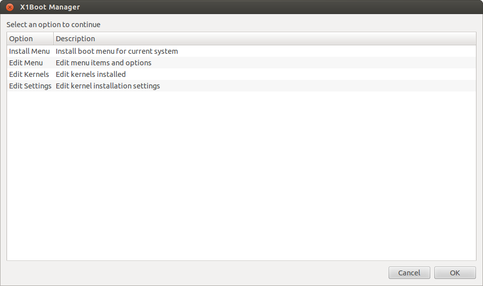Click 'Install boot menu for current system' description
The width and height of the screenshot is (483, 286).
pyautogui.click(x=116, y=51)
